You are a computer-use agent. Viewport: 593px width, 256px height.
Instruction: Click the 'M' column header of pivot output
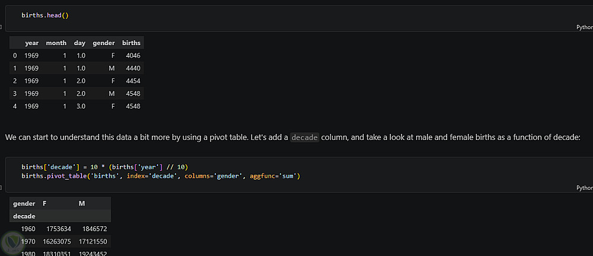(x=82, y=203)
